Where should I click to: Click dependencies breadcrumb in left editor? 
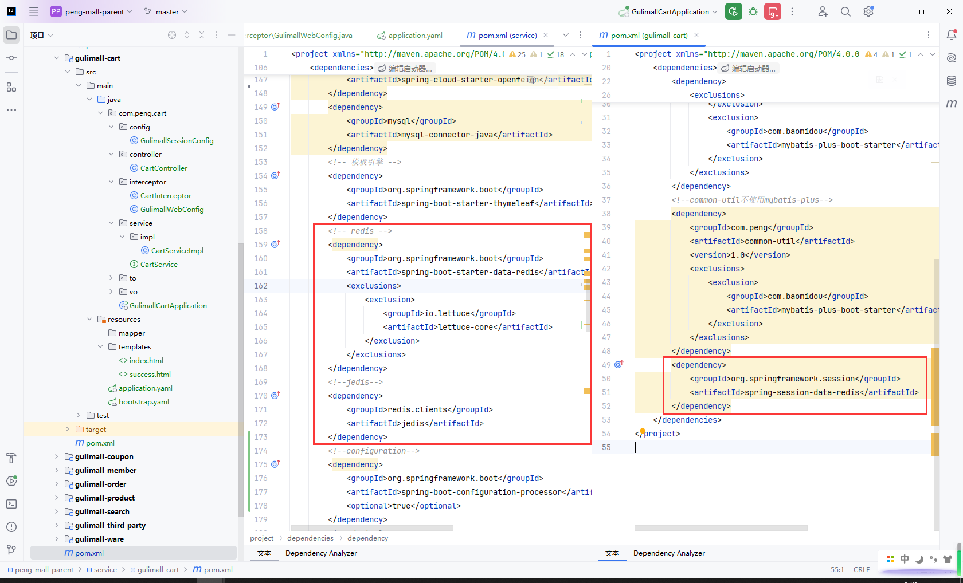click(310, 538)
